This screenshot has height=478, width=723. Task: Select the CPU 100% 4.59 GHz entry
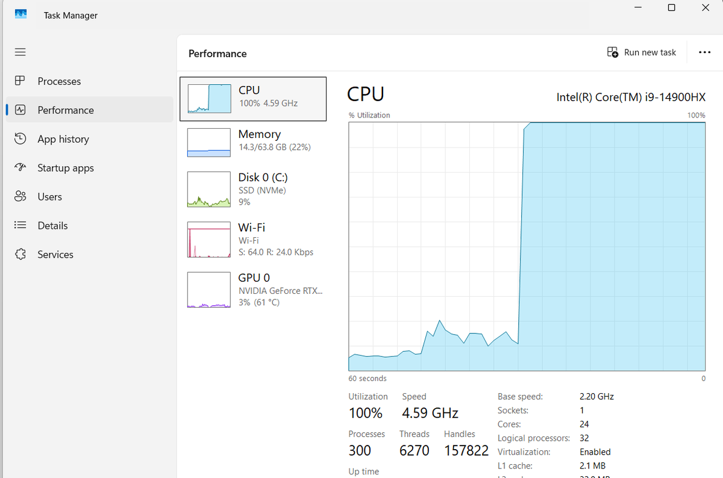coord(253,99)
